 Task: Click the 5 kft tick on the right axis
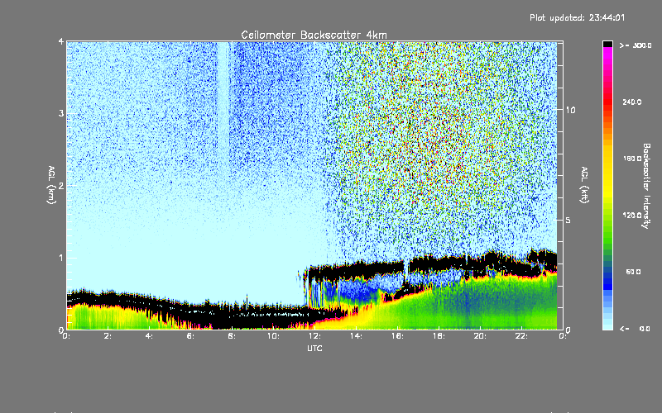(568, 220)
